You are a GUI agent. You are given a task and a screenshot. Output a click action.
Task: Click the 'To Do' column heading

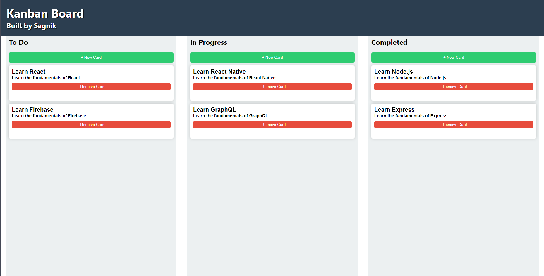pos(18,42)
